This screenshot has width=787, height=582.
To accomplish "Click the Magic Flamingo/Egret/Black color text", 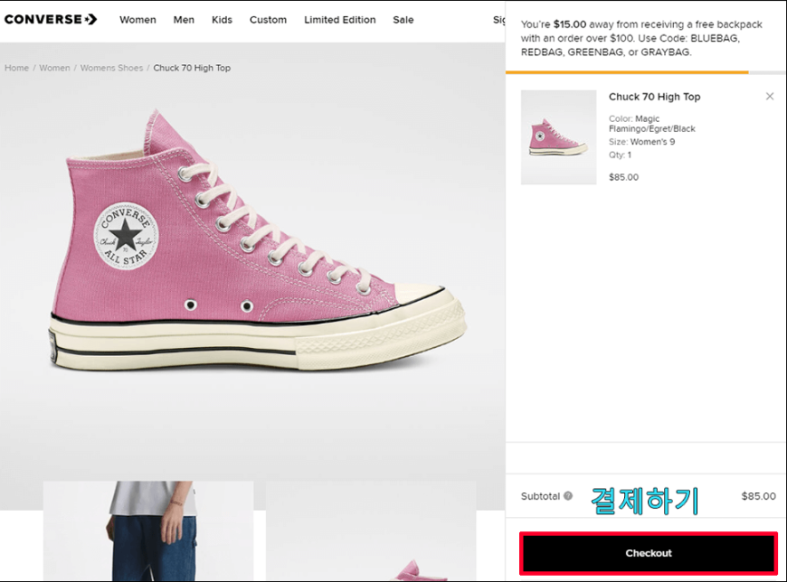I will (x=652, y=124).
